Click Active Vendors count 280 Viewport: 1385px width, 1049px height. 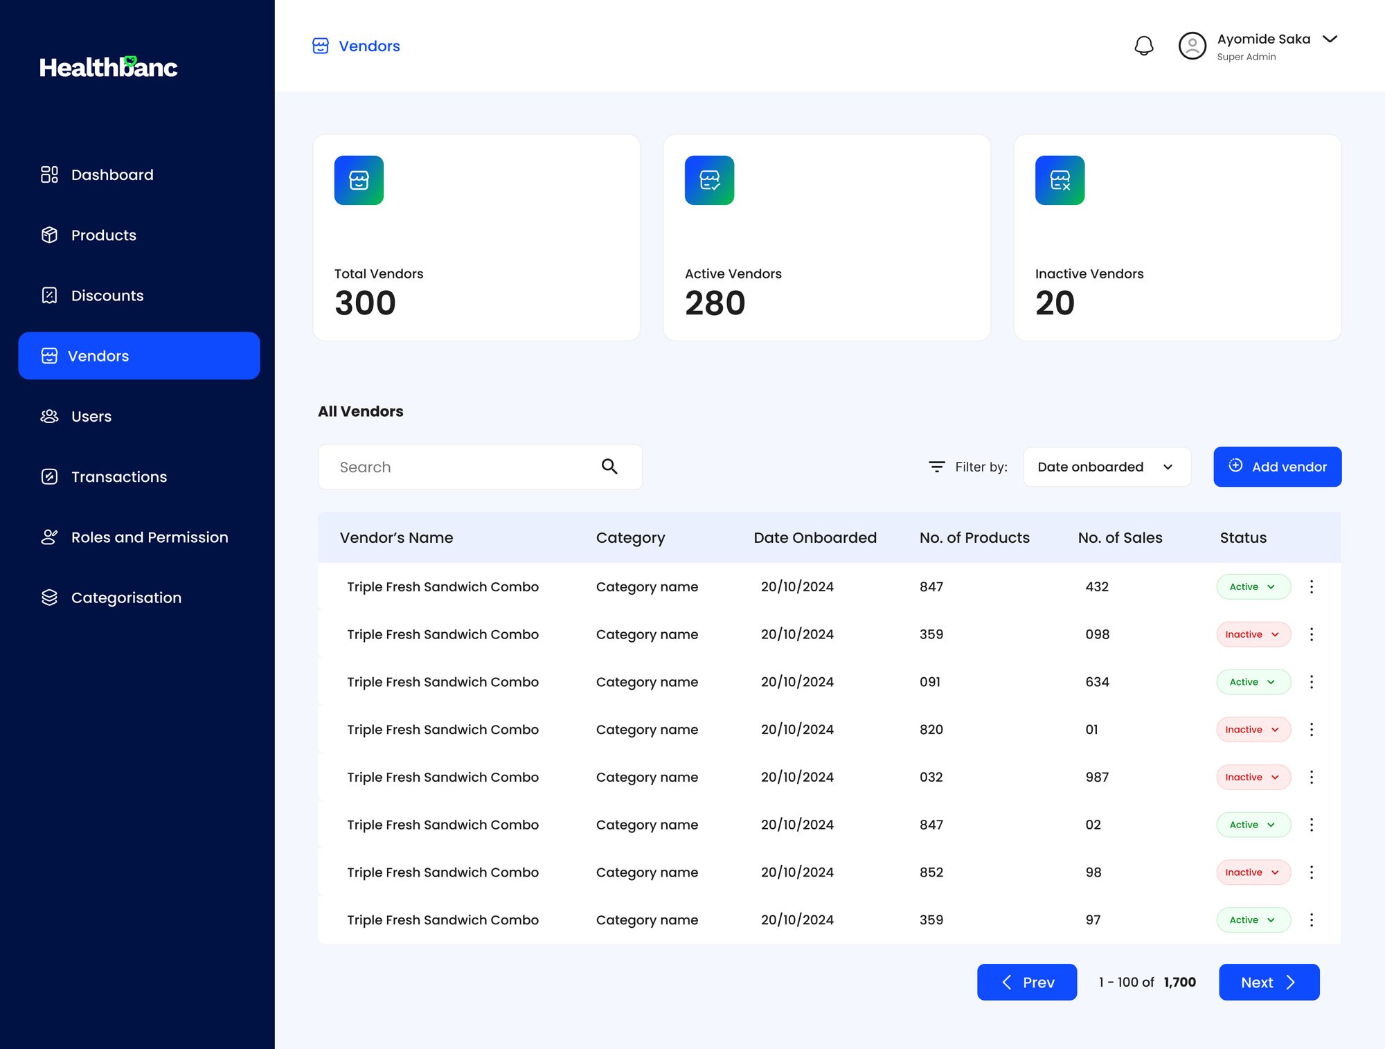pos(715,303)
